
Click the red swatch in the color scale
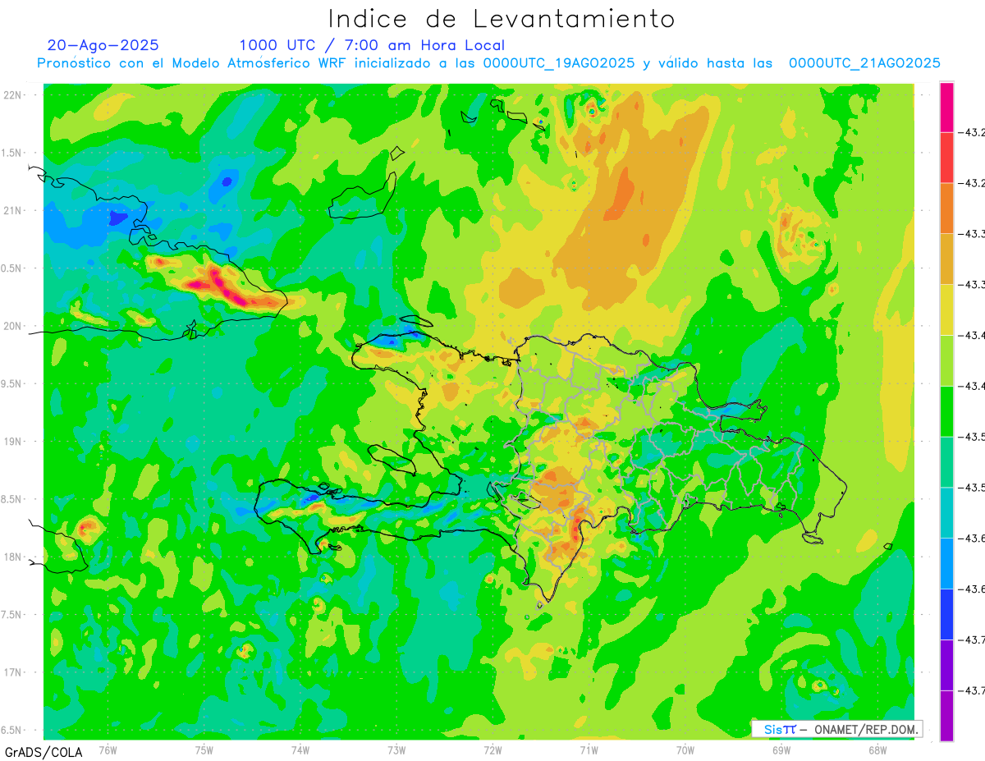click(x=946, y=157)
